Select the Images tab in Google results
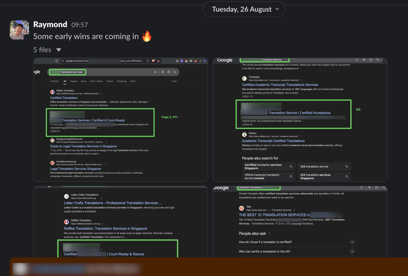This screenshot has height=276, width=408. point(73,81)
